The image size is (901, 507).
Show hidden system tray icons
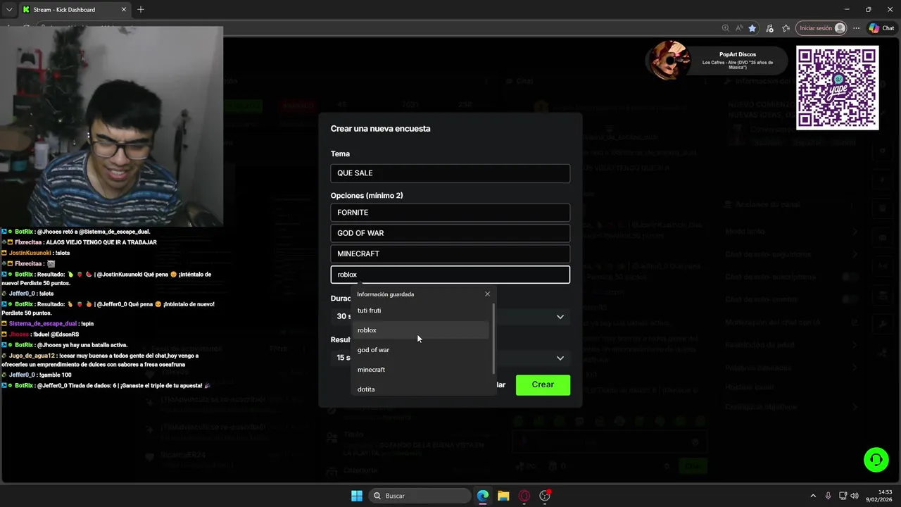(x=813, y=496)
